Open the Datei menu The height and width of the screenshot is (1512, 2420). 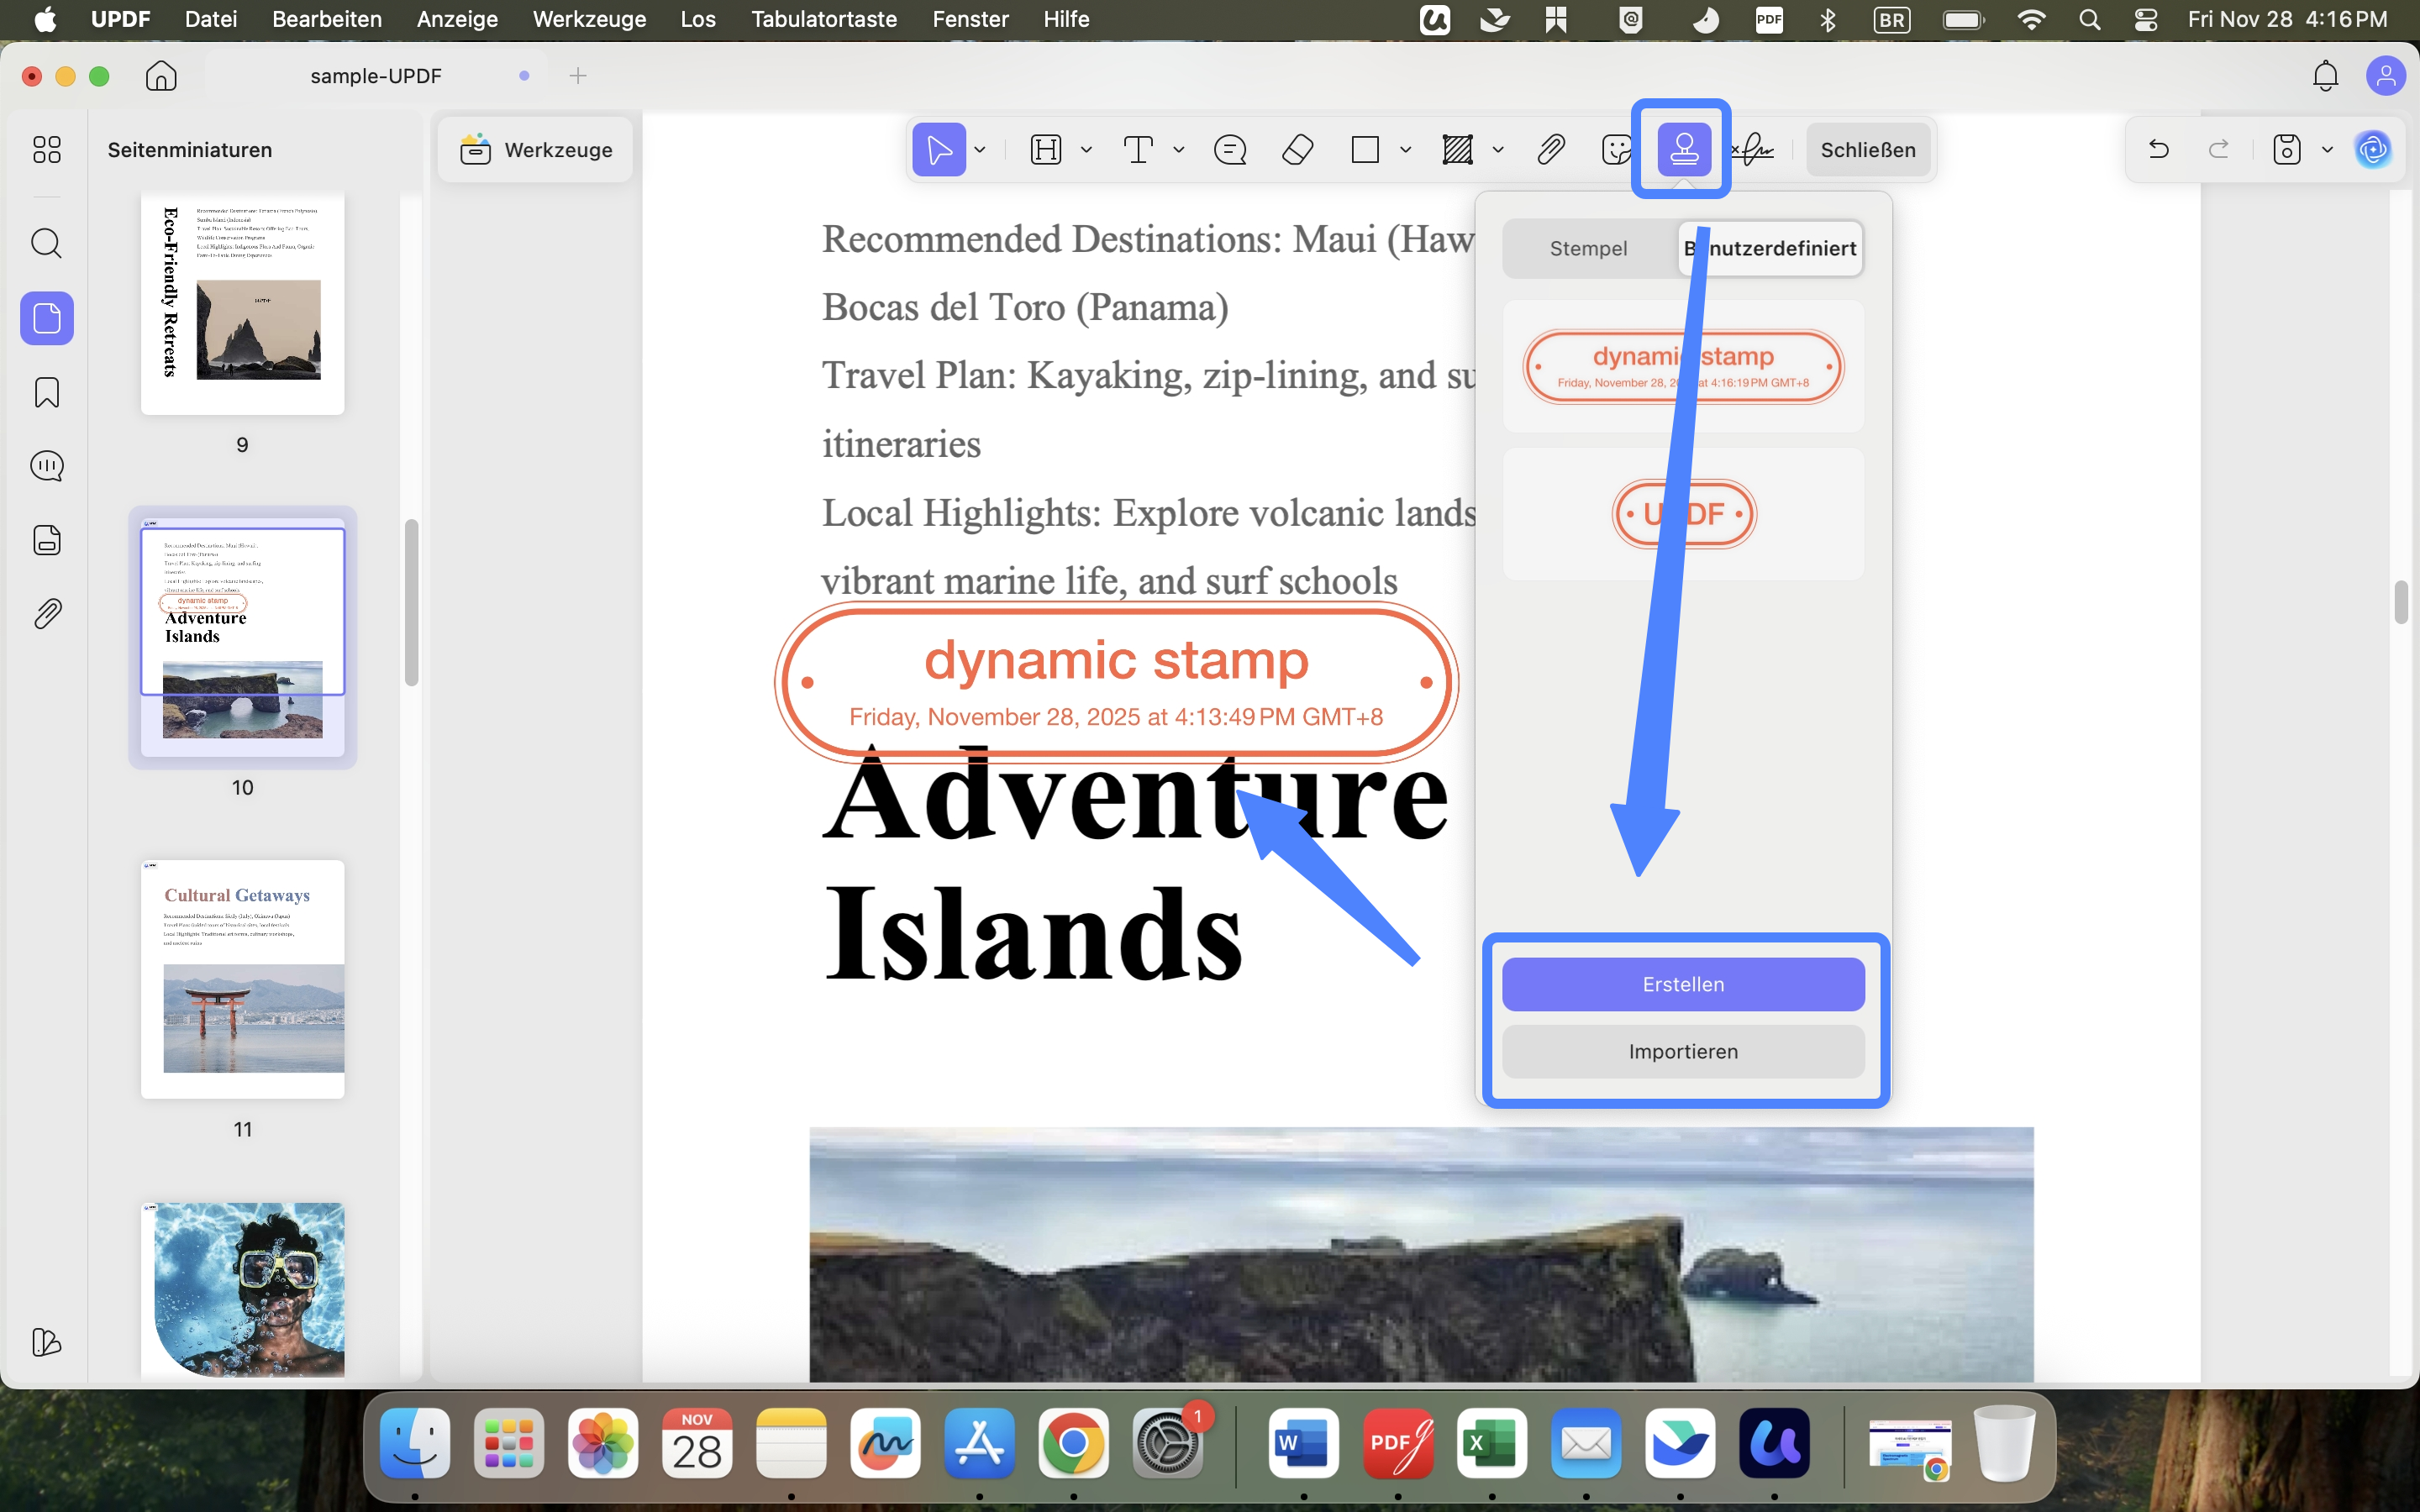[x=210, y=19]
